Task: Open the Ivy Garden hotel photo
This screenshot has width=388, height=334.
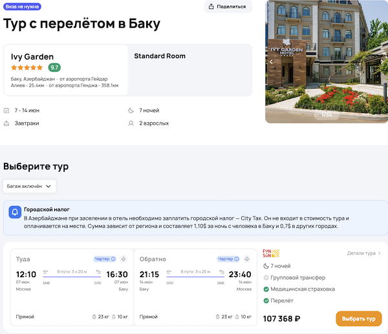Action: (x=327, y=61)
